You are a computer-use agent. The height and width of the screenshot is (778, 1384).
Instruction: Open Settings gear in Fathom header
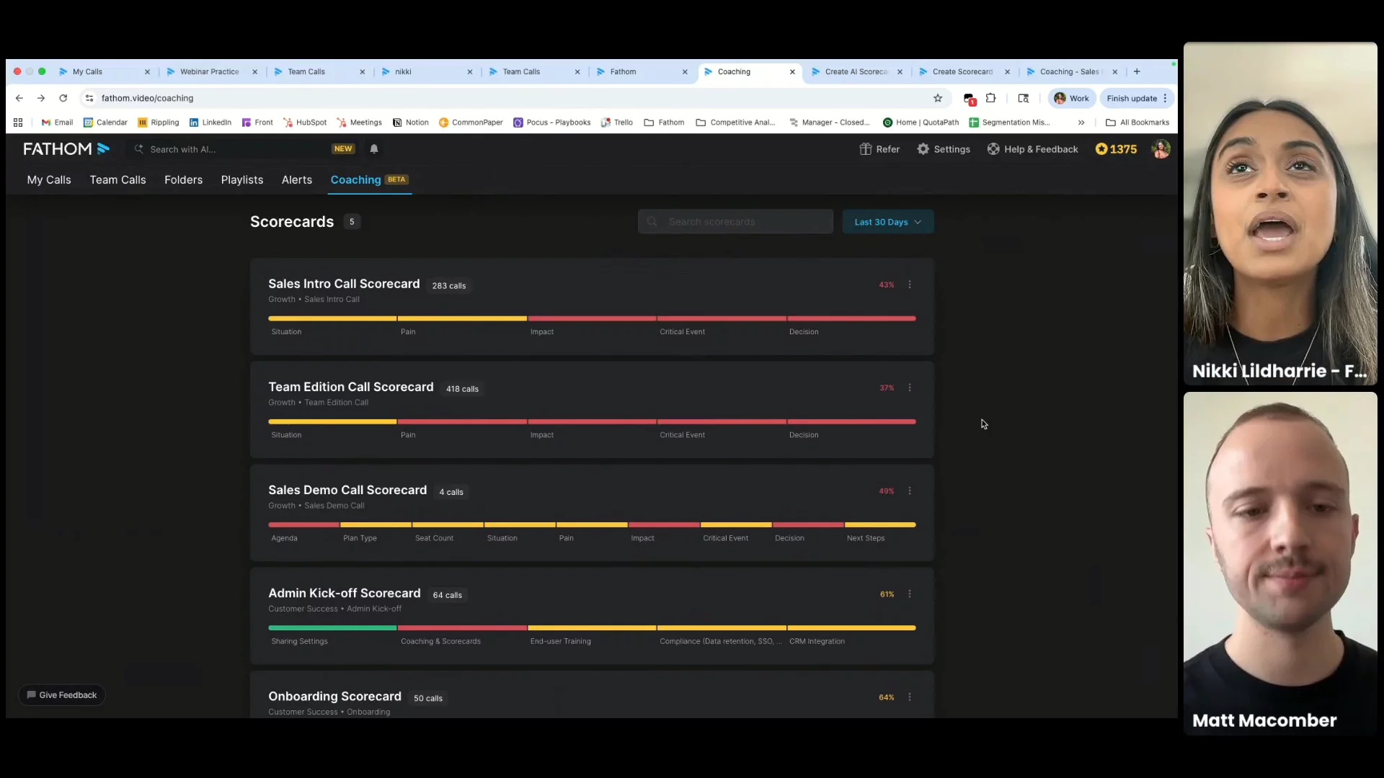923,149
